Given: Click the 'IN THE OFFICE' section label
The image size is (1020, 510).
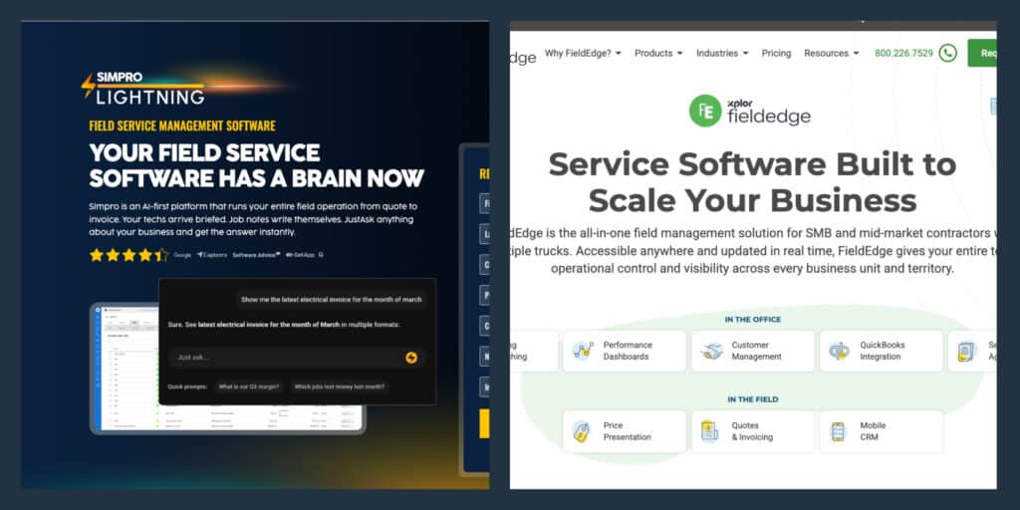Looking at the screenshot, I should tap(753, 320).
